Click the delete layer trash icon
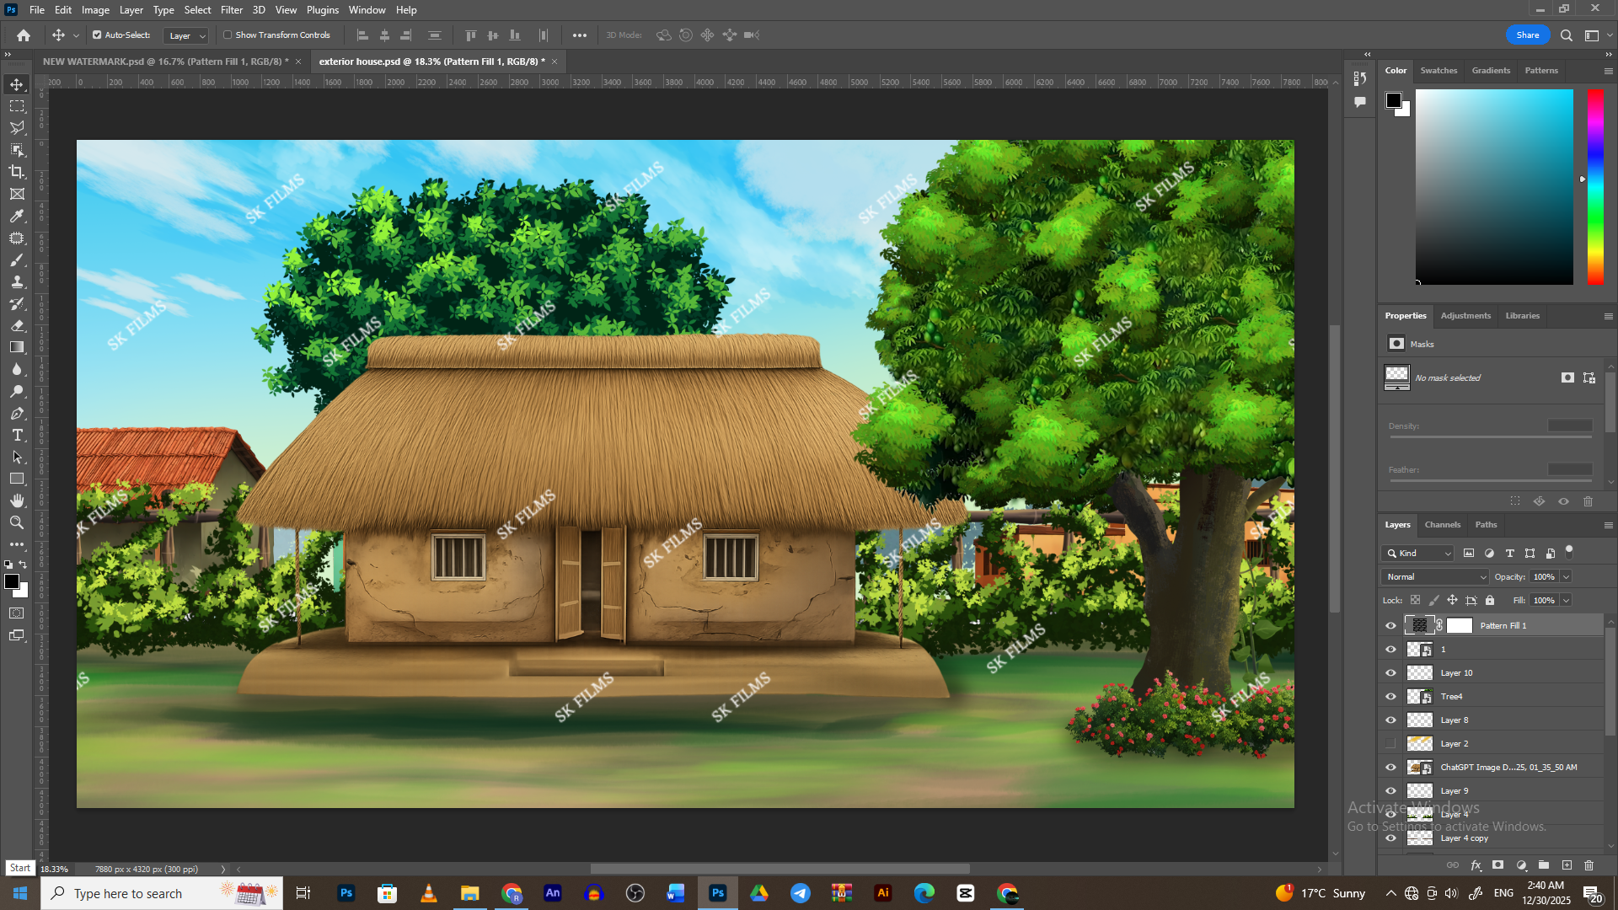This screenshot has width=1618, height=910. [1589, 865]
